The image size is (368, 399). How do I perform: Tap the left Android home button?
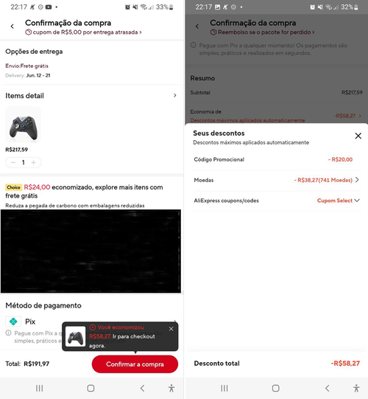pyautogui.click(x=91, y=389)
